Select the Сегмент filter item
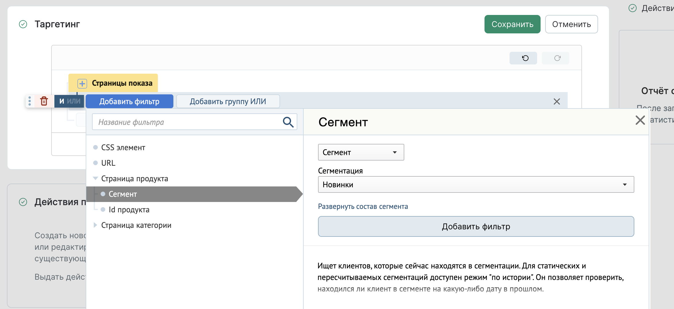 (194, 194)
